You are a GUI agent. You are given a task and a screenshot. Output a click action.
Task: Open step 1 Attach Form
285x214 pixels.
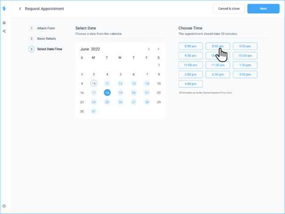(x=46, y=28)
